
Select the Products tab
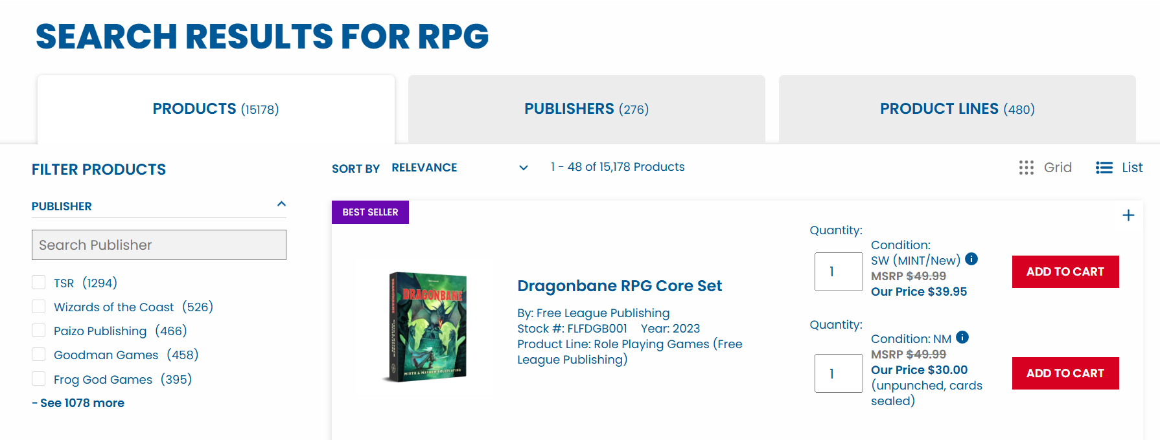[216, 109]
